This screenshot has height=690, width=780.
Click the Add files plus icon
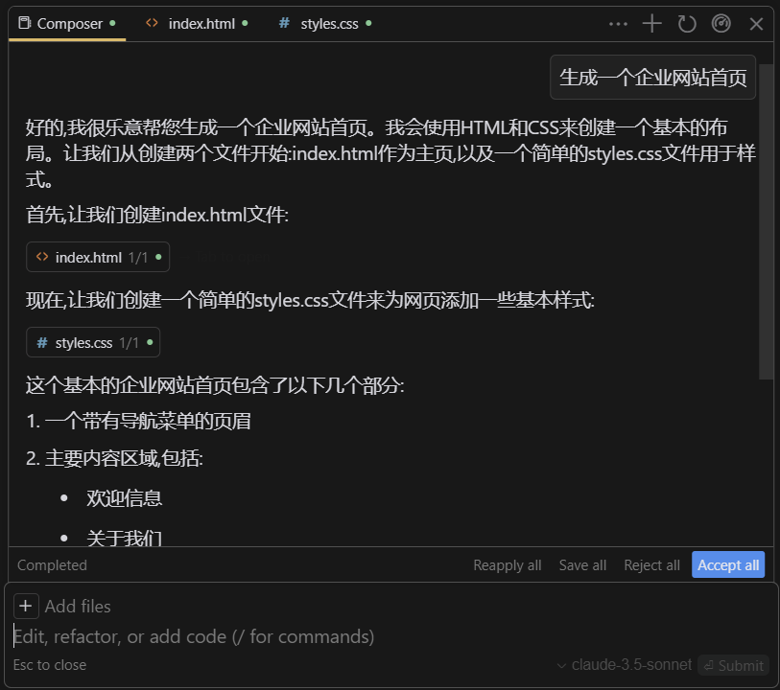(x=25, y=605)
